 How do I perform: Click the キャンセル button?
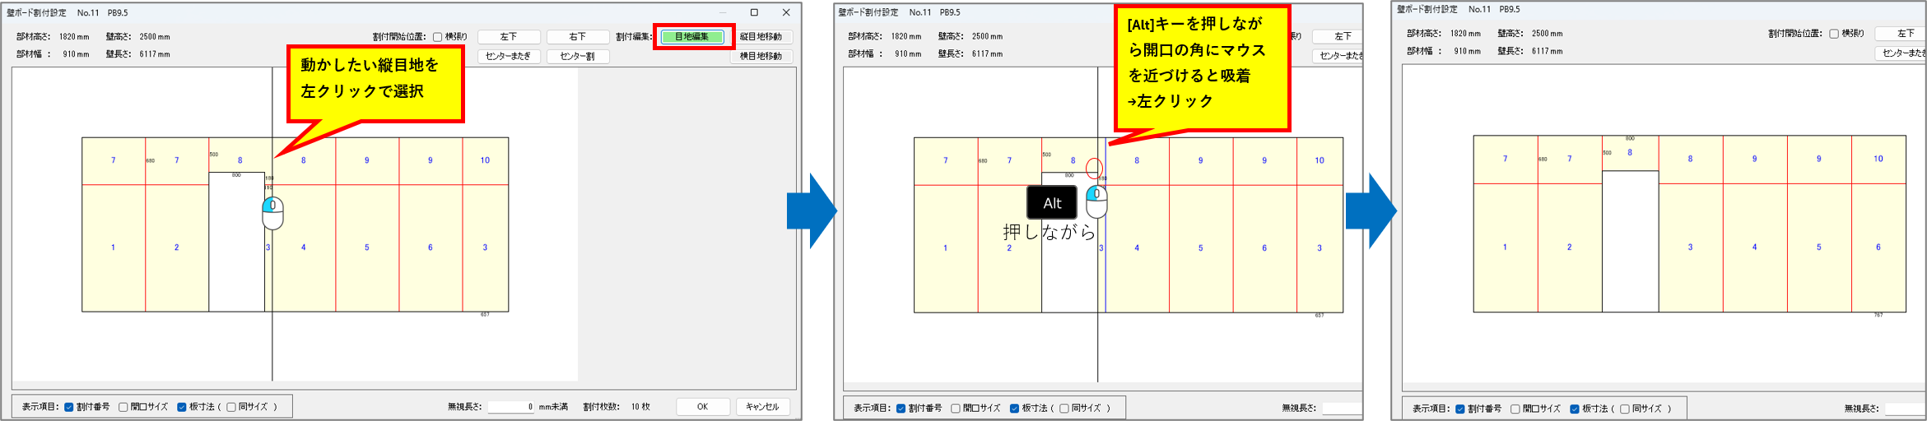(762, 407)
